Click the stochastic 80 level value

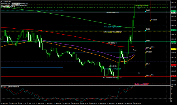click(172, 89)
